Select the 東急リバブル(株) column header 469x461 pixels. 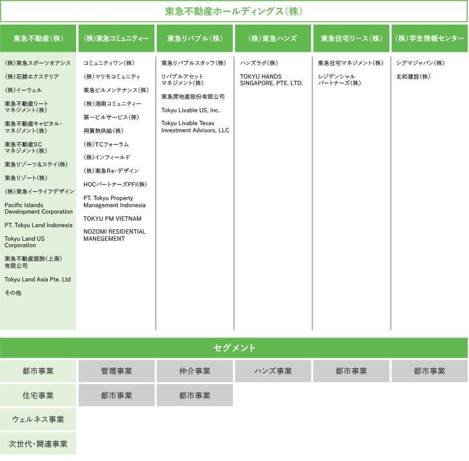click(195, 38)
